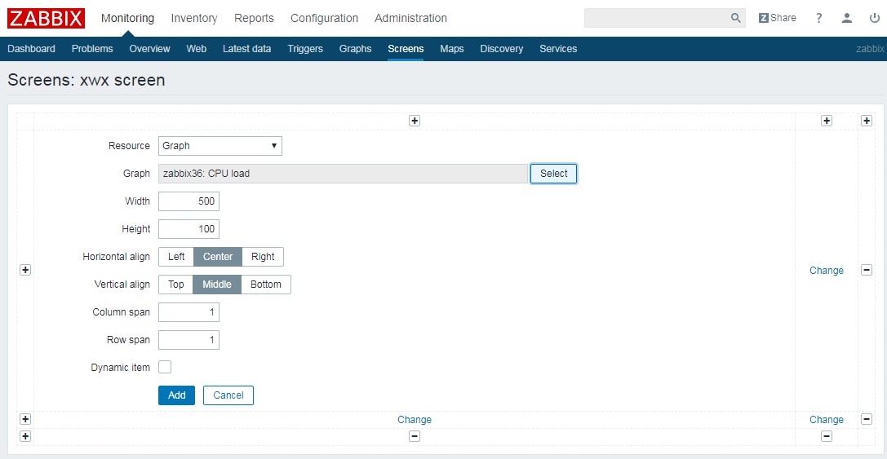This screenshot has width=887, height=459.
Task: Add column using top center plus icon
Action: coord(415,121)
